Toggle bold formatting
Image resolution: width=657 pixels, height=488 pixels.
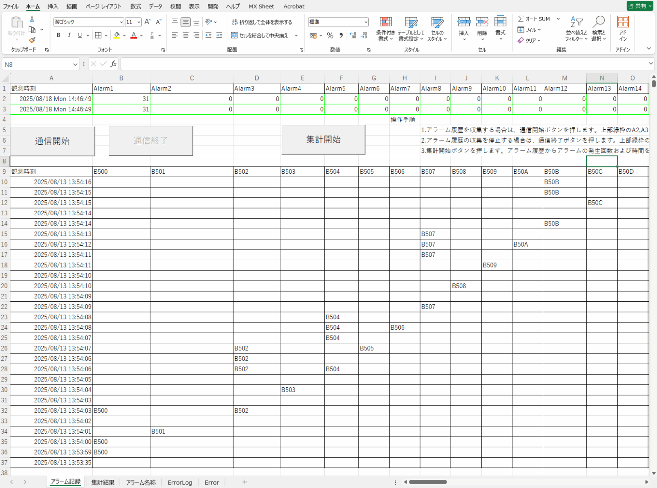click(x=59, y=36)
